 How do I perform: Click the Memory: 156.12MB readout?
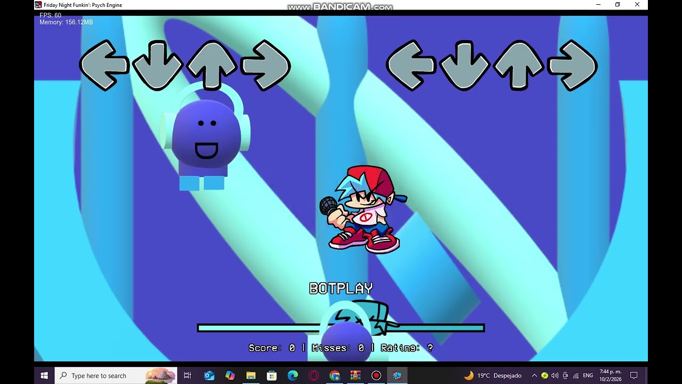coord(66,22)
